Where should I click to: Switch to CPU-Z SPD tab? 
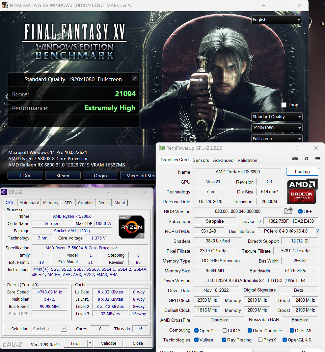point(68,203)
